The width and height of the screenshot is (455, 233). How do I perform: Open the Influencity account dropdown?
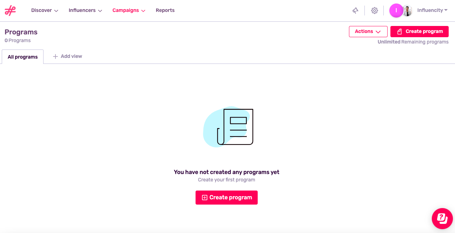click(x=432, y=10)
